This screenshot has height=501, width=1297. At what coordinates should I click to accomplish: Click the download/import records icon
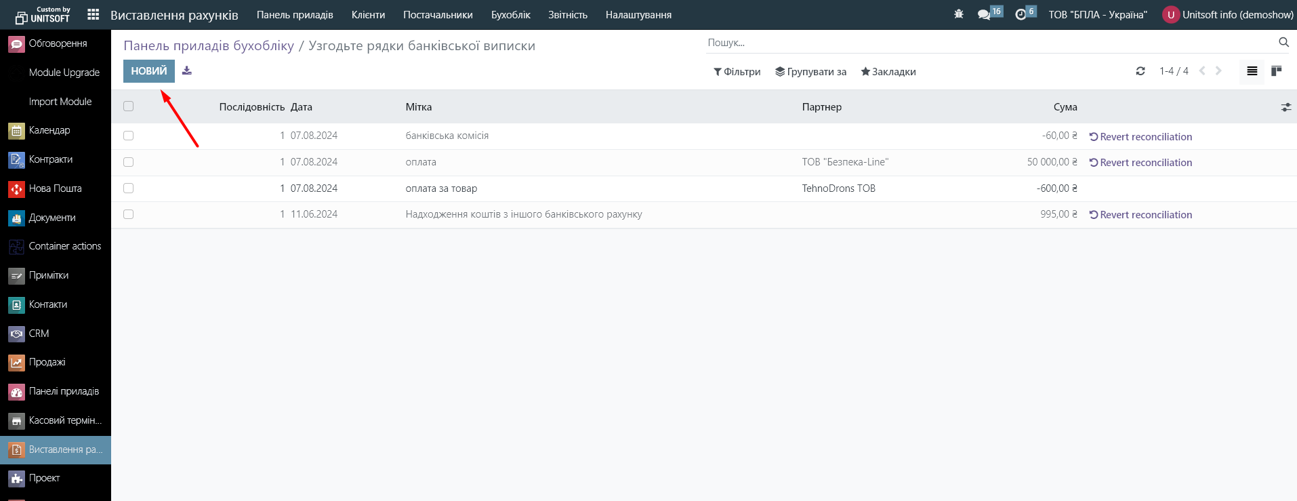[x=187, y=71]
